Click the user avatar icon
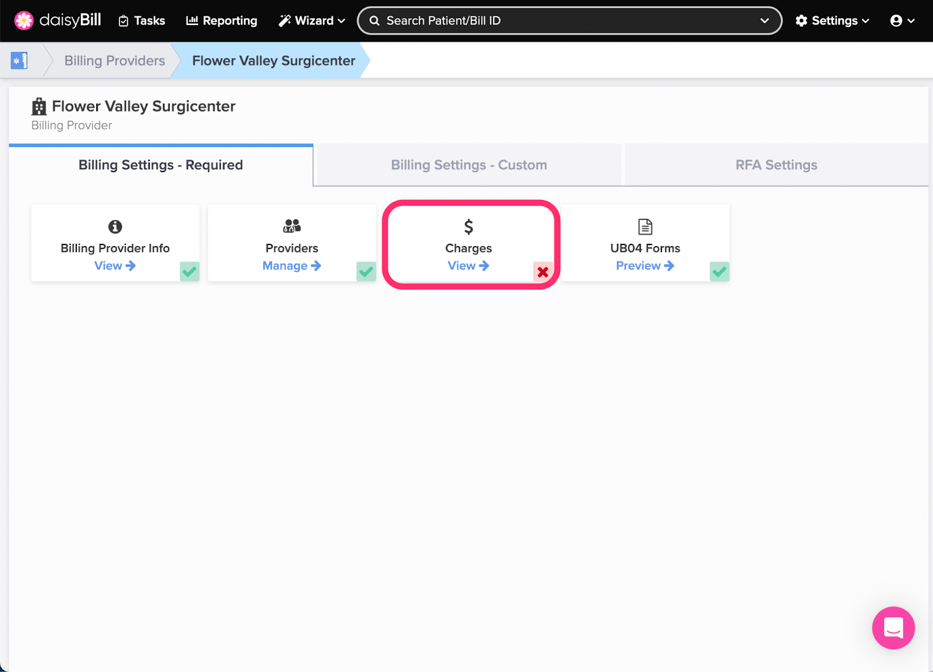This screenshot has width=933, height=672. [896, 20]
